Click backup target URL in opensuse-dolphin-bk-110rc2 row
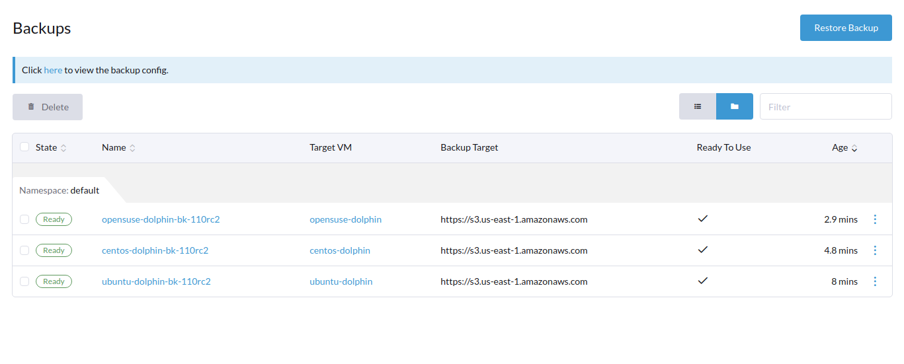 514,219
